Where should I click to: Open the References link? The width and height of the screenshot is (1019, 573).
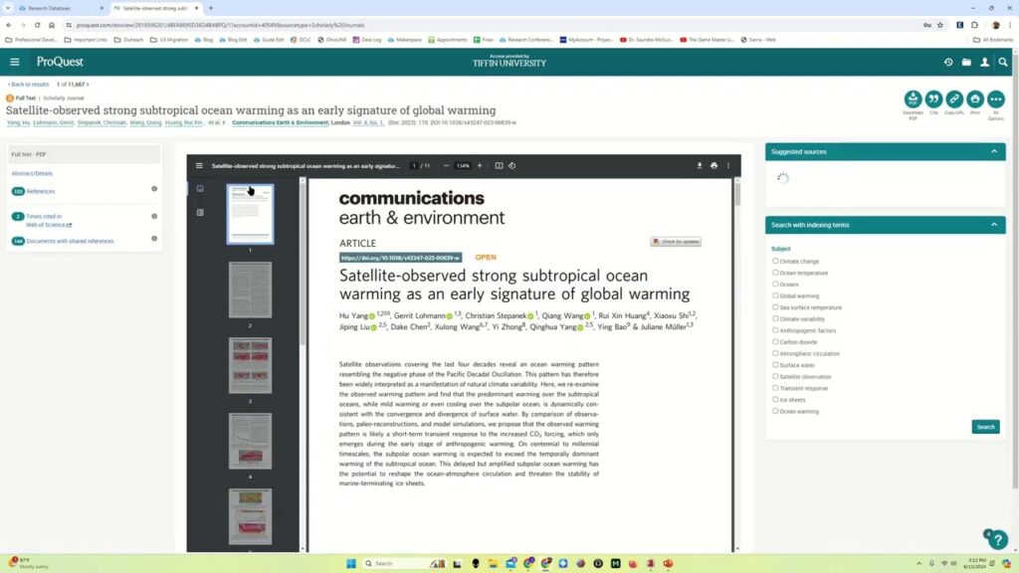pos(40,192)
